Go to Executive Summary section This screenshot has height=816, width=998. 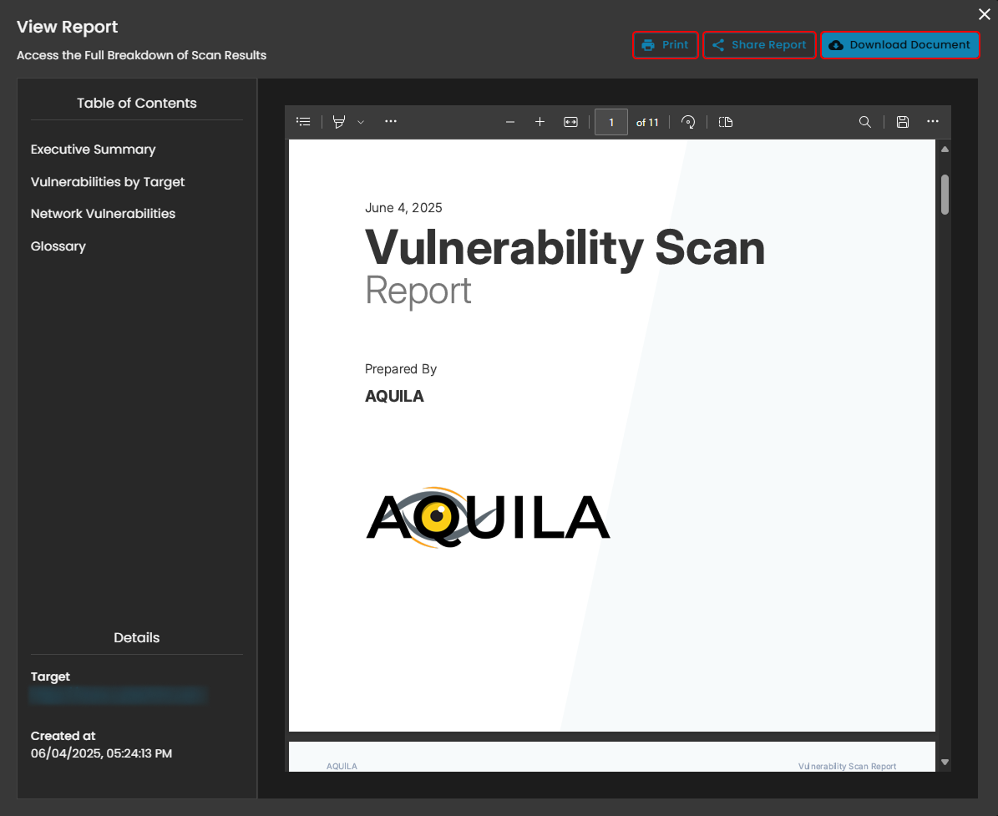[94, 150]
